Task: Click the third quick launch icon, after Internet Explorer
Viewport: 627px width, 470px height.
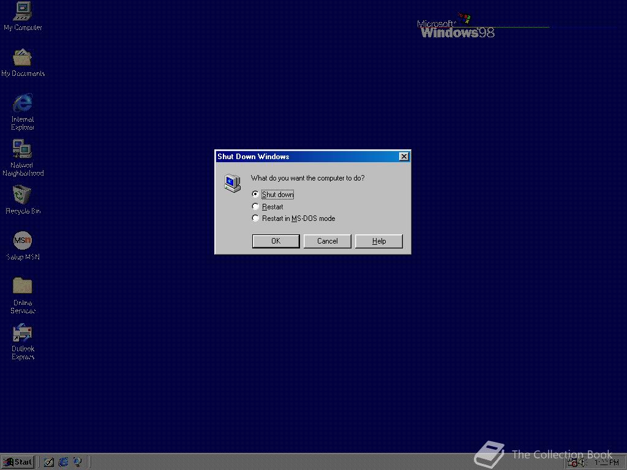Action: click(77, 463)
